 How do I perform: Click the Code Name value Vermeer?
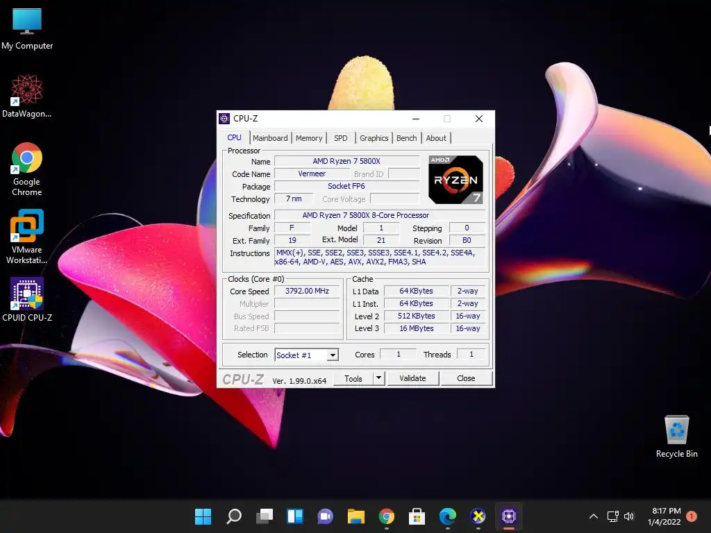[312, 174]
